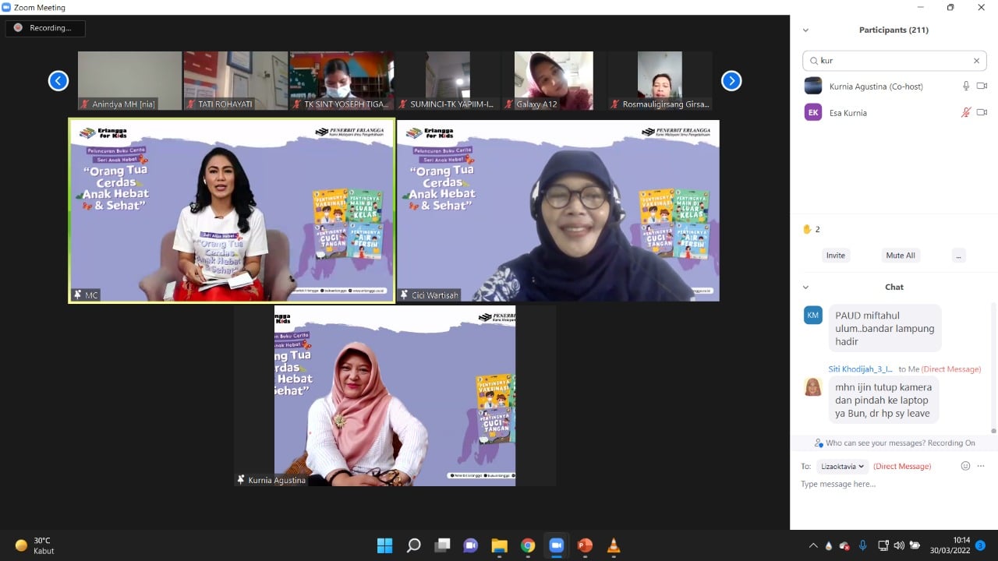Unmute Esa Kurnia's muted microphone
The width and height of the screenshot is (998, 561).
click(x=966, y=113)
